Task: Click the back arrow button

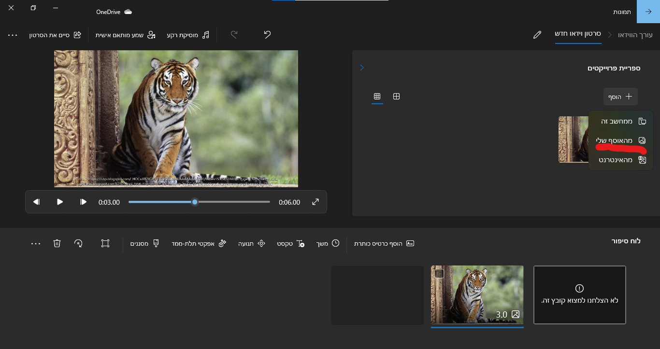Action: [648, 12]
